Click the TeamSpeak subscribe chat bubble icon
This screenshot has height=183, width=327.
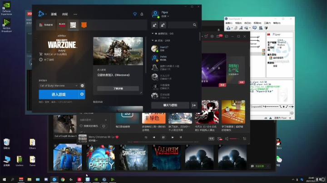255,28
